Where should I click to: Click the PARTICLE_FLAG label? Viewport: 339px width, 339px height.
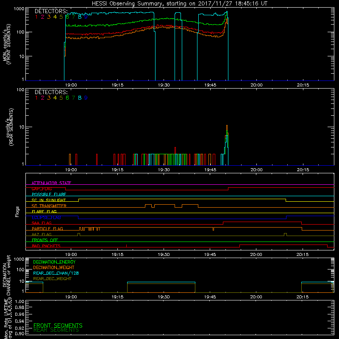(x=47, y=229)
